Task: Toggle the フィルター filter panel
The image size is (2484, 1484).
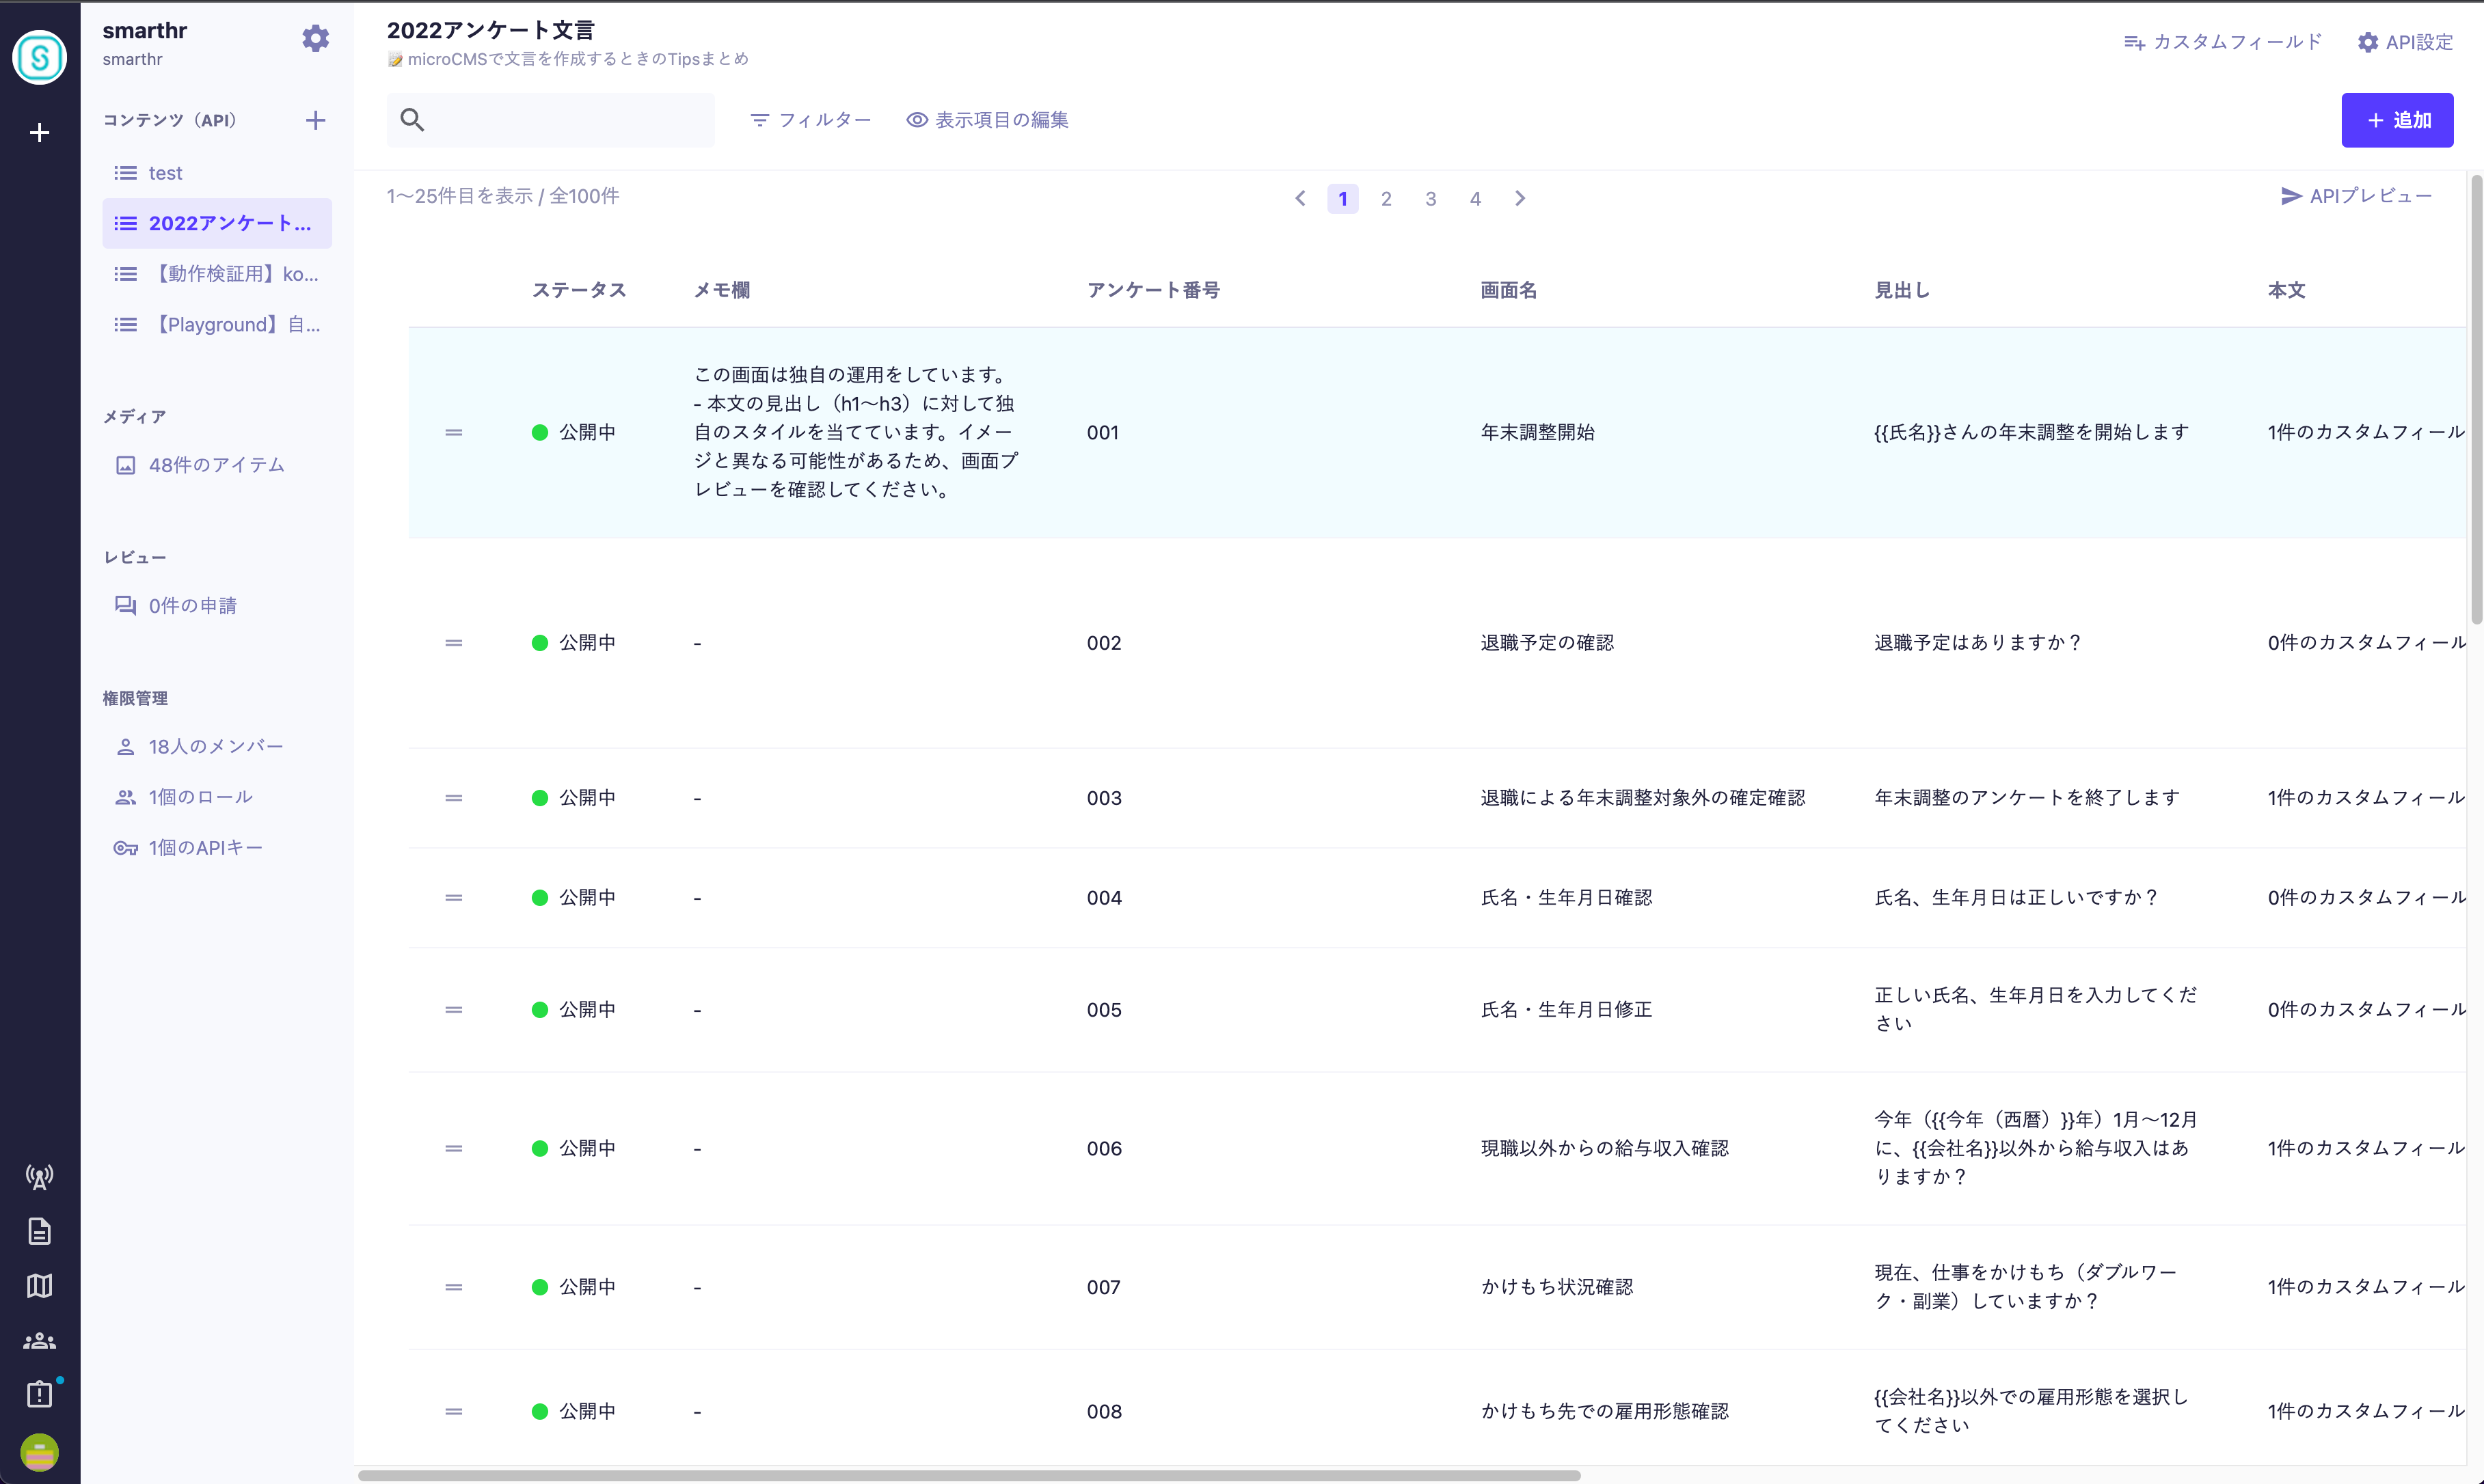Action: click(810, 119)
